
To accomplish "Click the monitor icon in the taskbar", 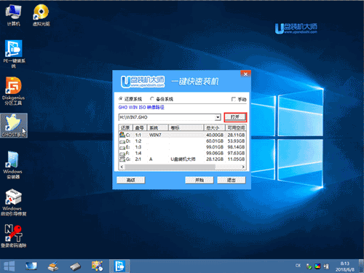I will point(31,266).
